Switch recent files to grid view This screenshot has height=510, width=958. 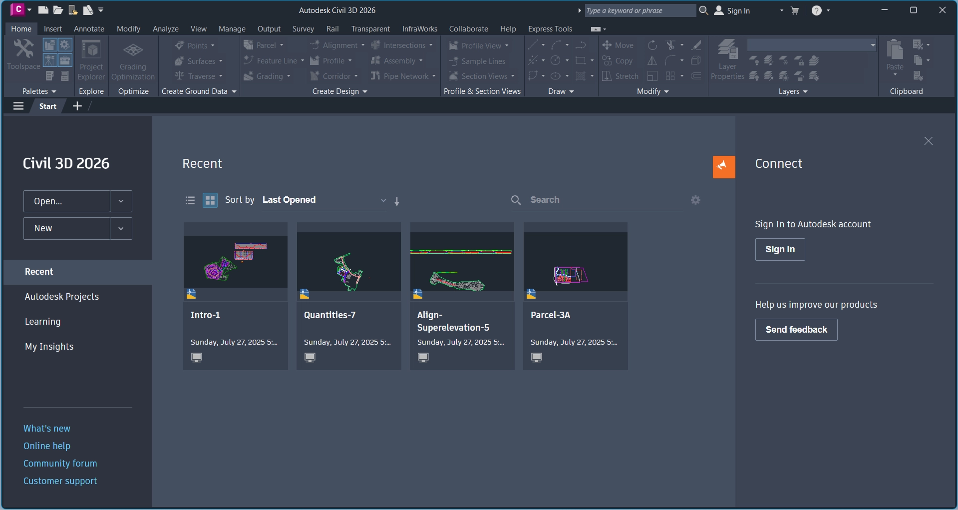pos(210,200)
